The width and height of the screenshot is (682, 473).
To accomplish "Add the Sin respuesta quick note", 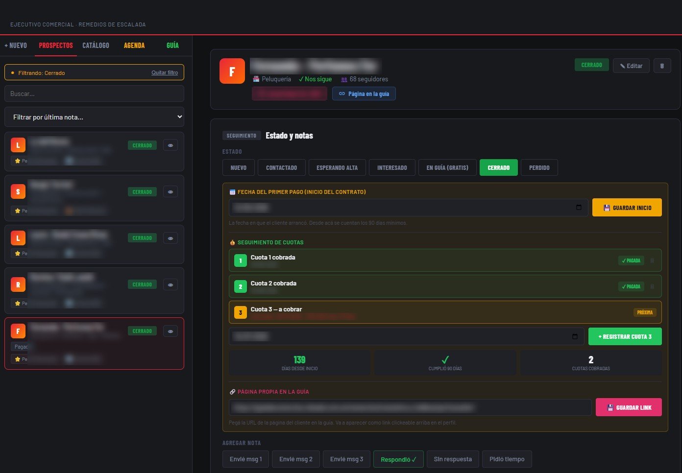I will point(453,459).
